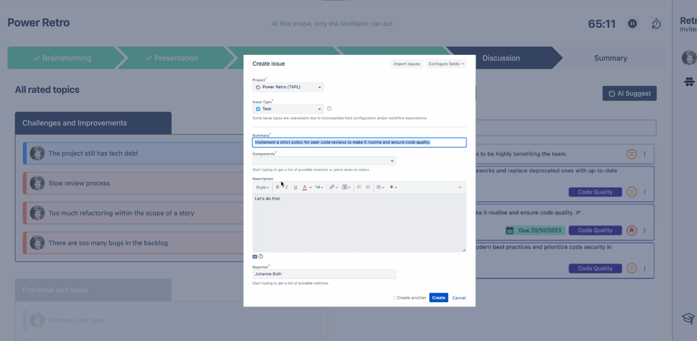Open the timer history clock icon
This screenshot has height=341, width=697.
[656, 24]
